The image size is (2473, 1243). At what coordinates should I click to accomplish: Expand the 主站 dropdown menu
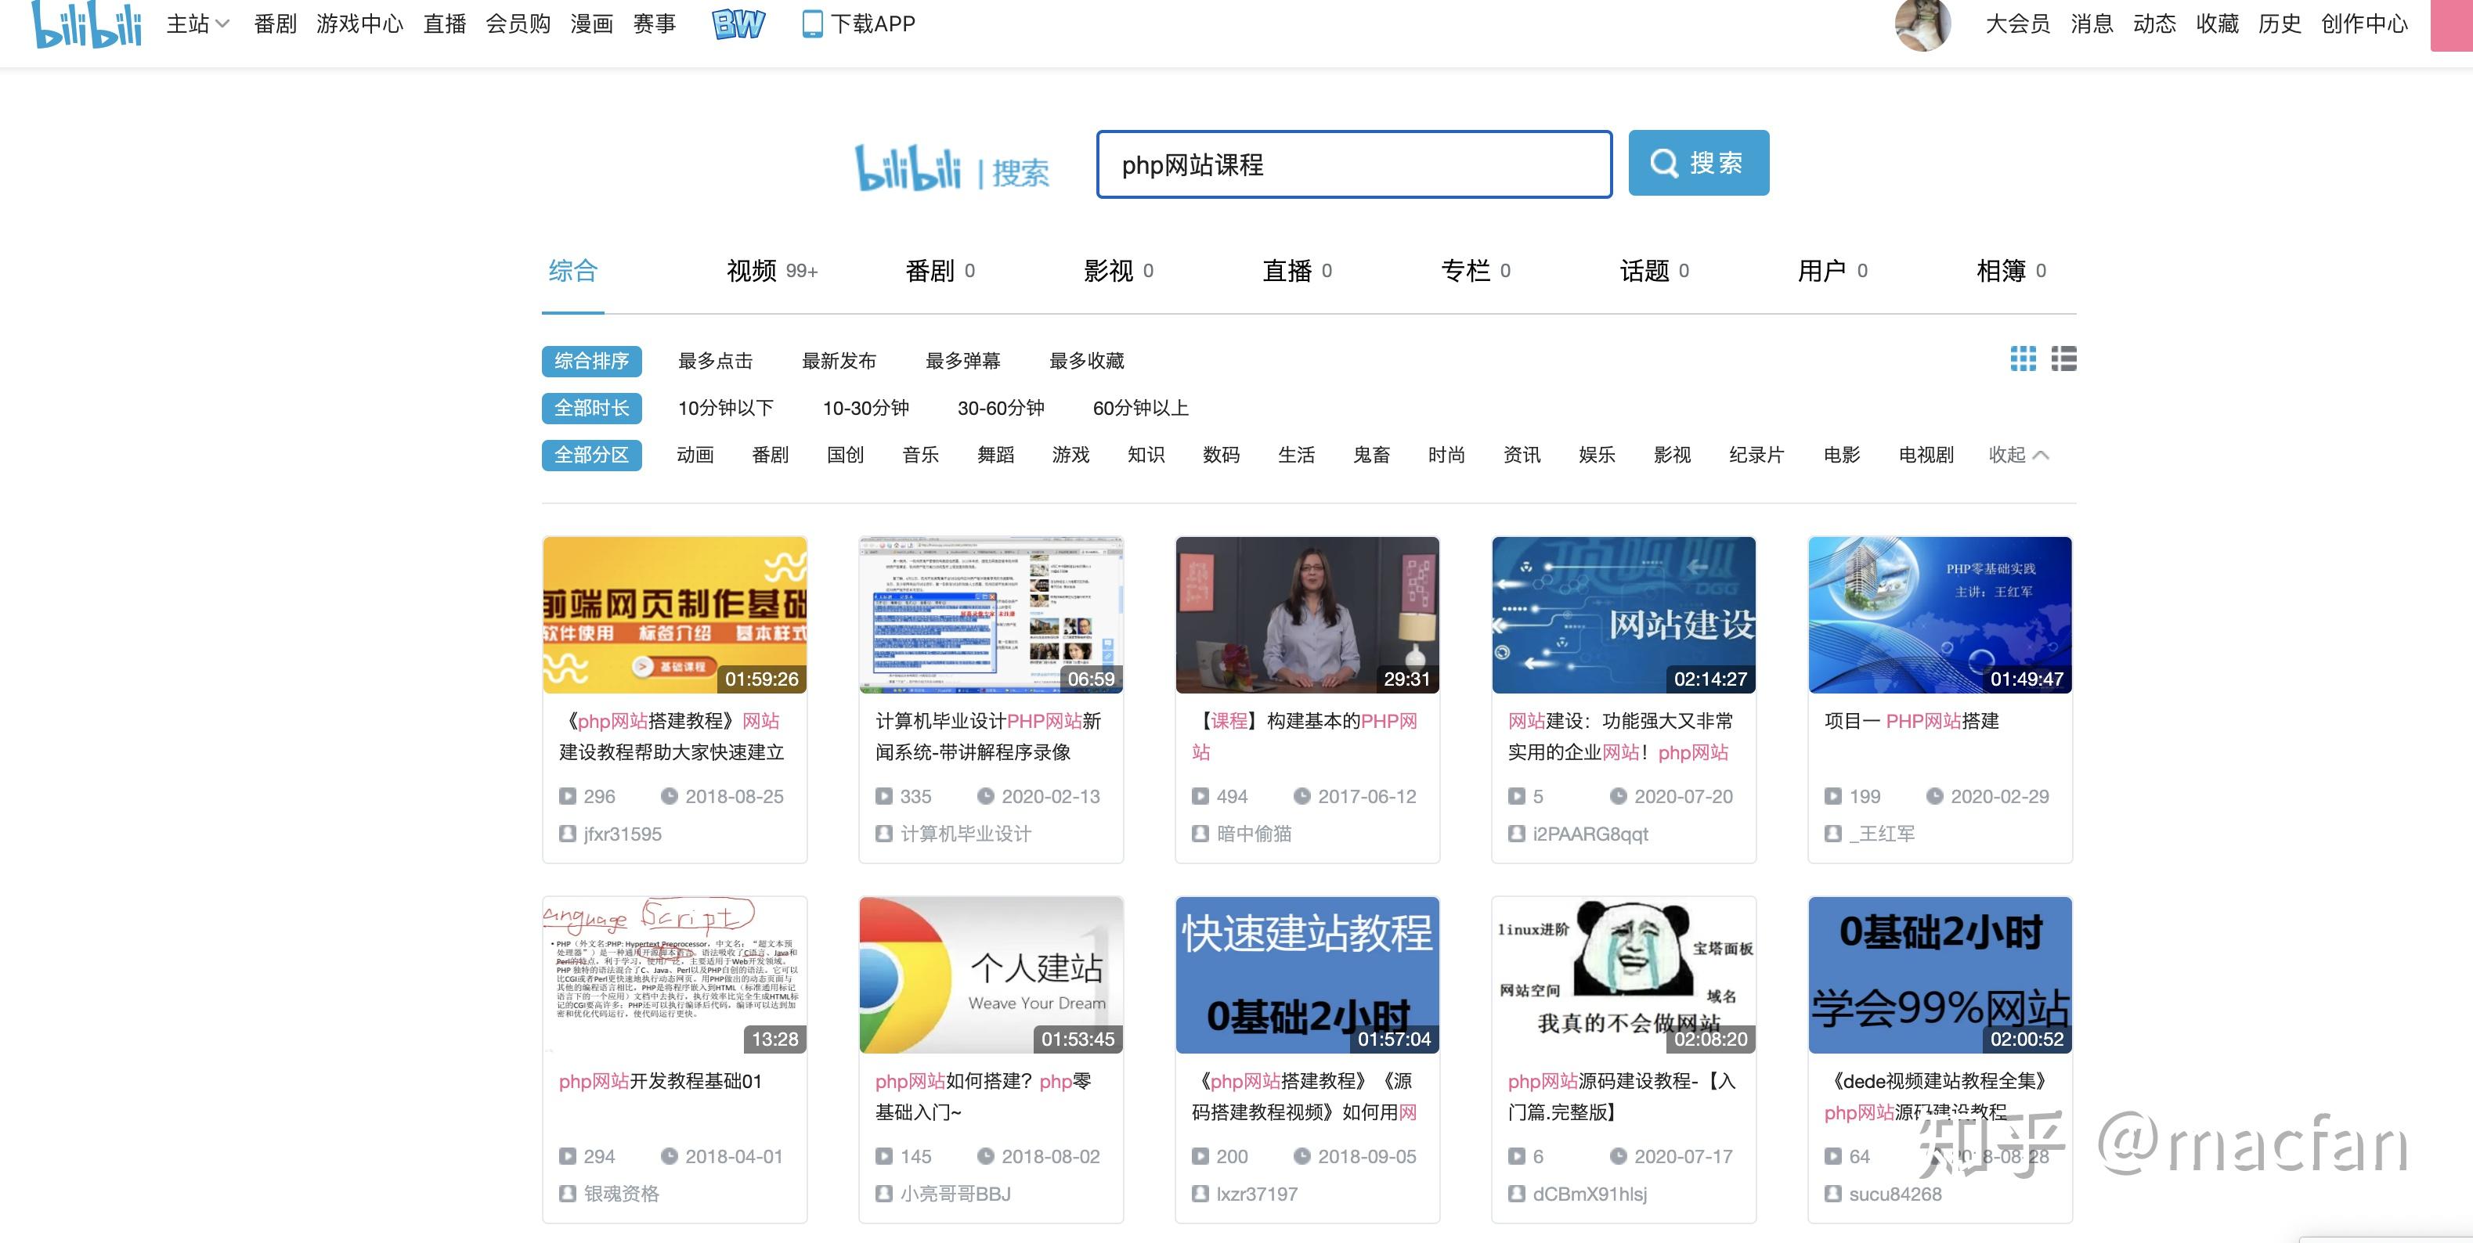(x=198, y=23)
